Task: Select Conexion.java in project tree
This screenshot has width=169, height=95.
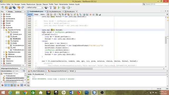Action: pos(17,34)
